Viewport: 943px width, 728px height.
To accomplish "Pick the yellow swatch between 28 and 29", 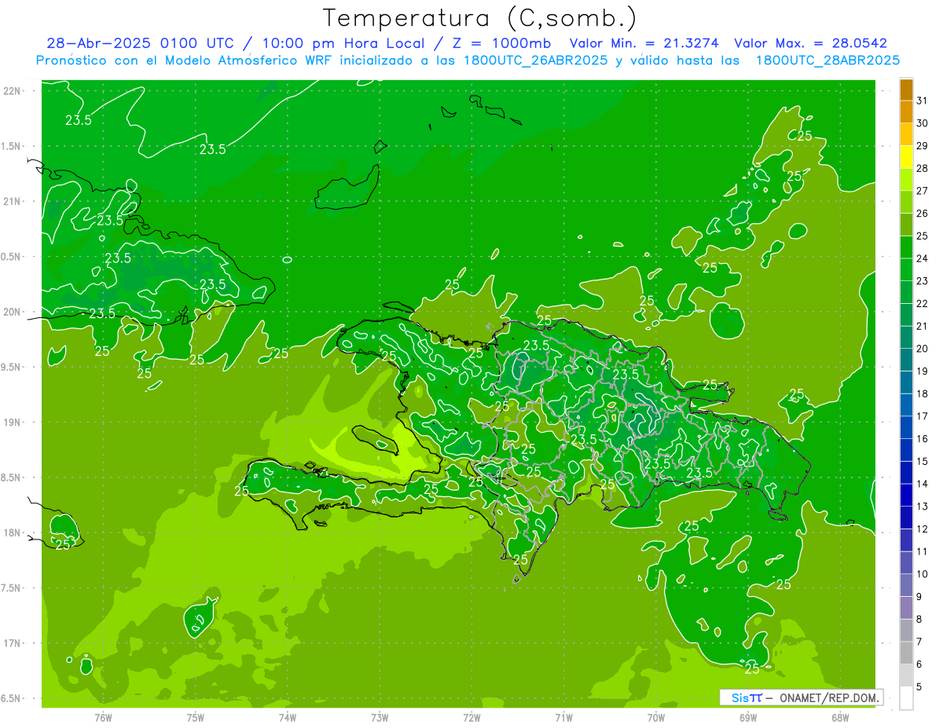I will click(x=906, y=157).
